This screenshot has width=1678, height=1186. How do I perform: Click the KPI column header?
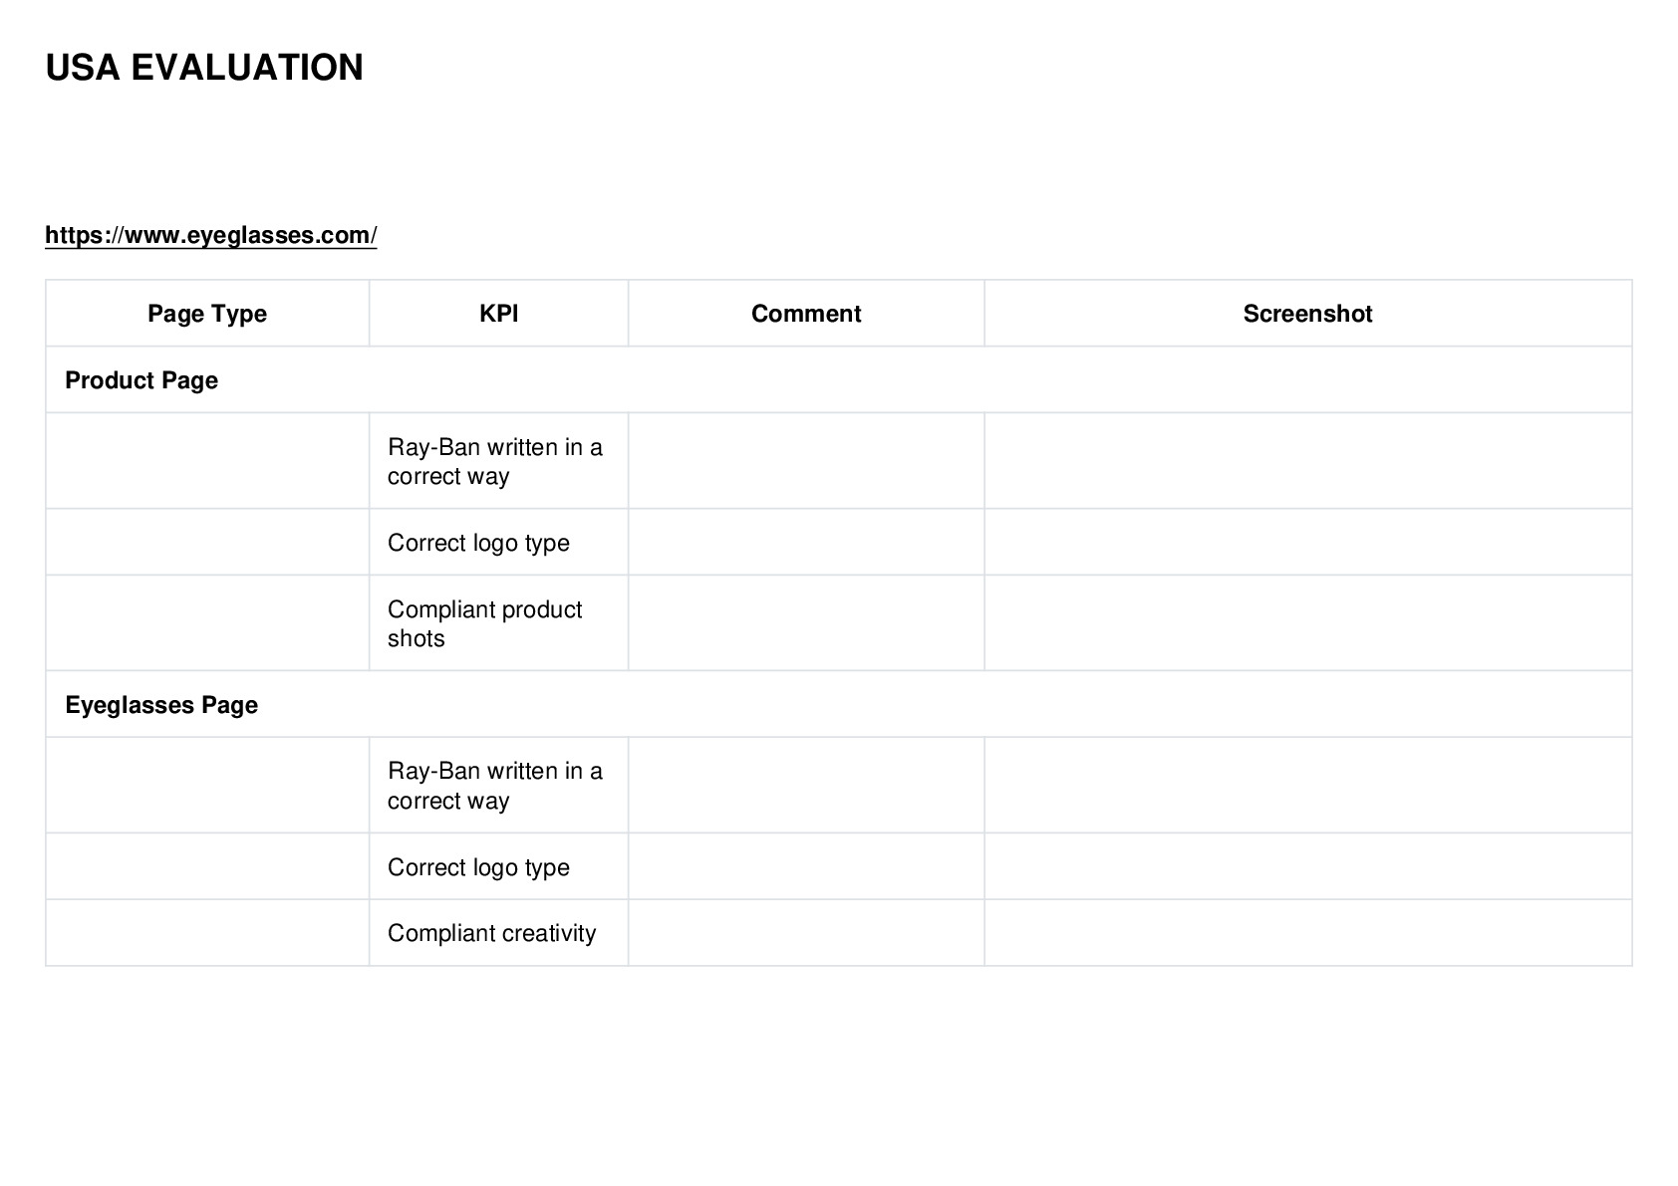pos(498,314)
